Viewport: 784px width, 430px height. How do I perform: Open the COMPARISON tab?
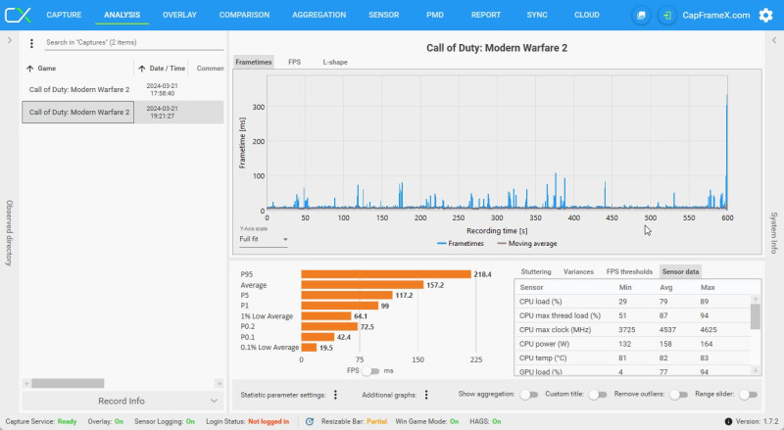coord(244,15)
